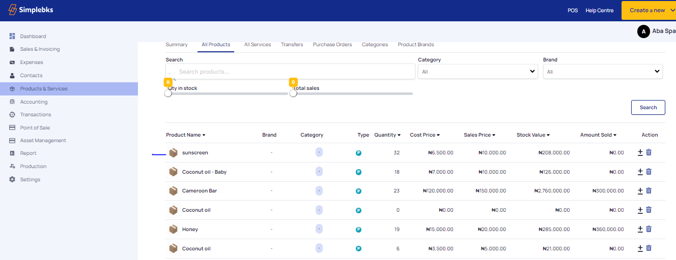This screenshot has height=260, width=676.
Task: Open the Category filter dropdown
Action: coord(477,72)
